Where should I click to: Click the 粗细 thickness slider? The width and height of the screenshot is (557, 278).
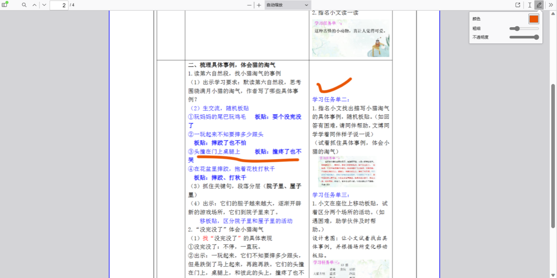524,29
